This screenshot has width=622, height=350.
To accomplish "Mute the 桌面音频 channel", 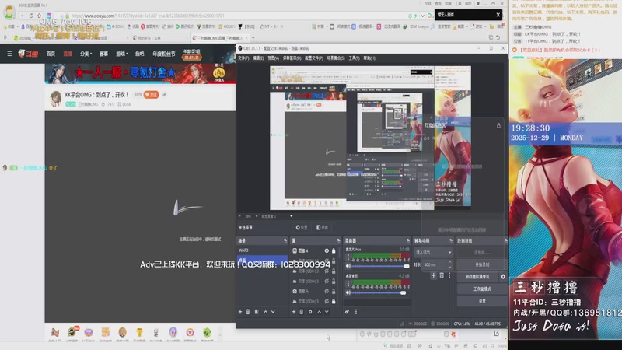I will click(348, 293).
